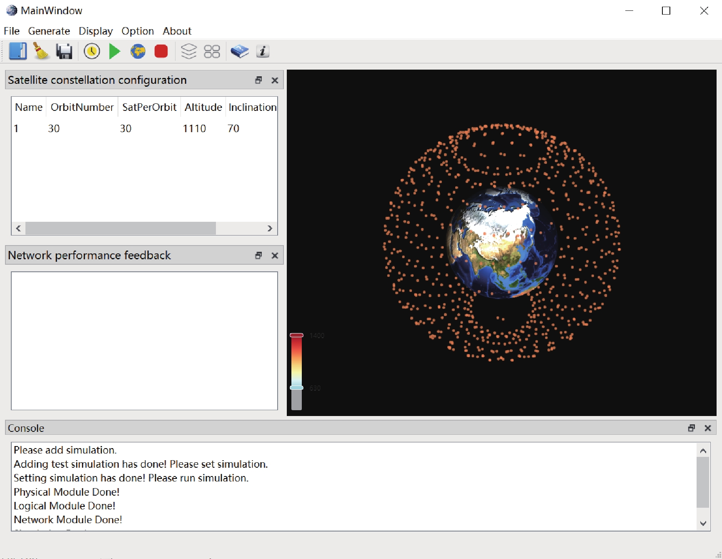Click the four-squares grid icon
This screenshot has width=722, height=559.
pos(212,51)
